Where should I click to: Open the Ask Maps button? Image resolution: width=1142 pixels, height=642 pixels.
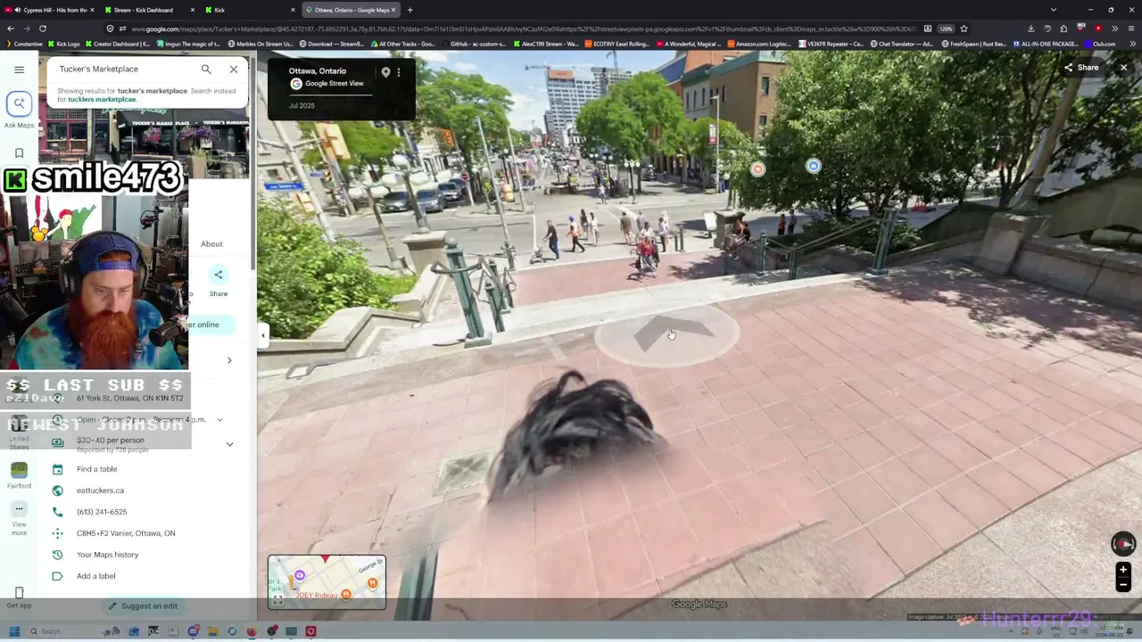click(19, 104)
